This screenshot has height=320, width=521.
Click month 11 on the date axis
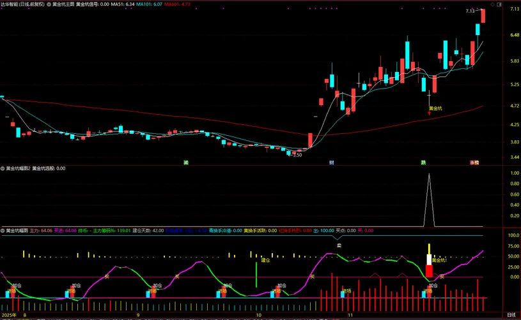point(350,315)
